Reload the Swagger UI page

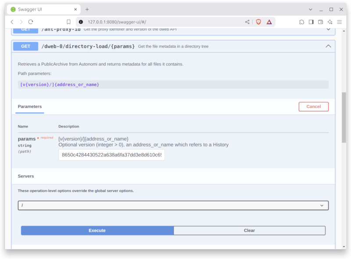click(31, 22)
